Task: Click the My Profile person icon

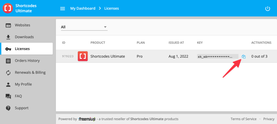Action: [x=8, y=84]
